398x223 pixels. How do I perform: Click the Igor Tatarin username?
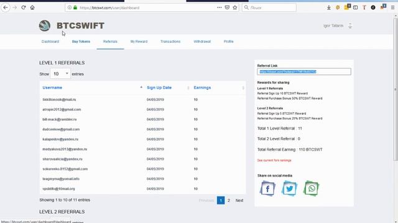[x=333, y=25]
